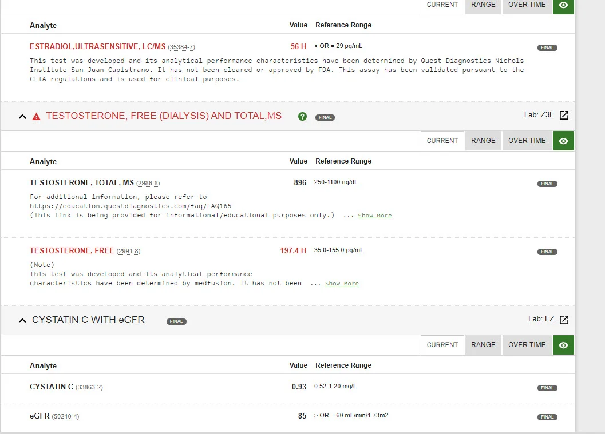Switch to OVER TIME tab in Cystatin panel
The height and width of the screenshot is (434, 605).
[527, 345]
